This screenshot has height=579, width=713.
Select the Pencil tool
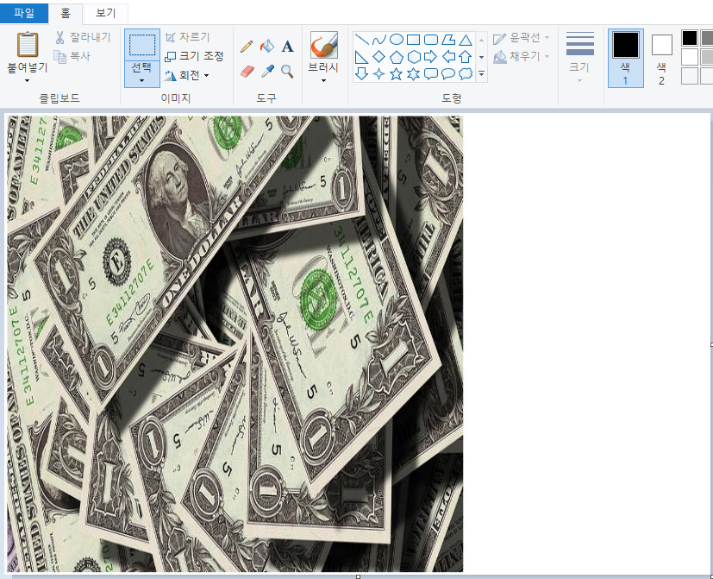(247, 46)
